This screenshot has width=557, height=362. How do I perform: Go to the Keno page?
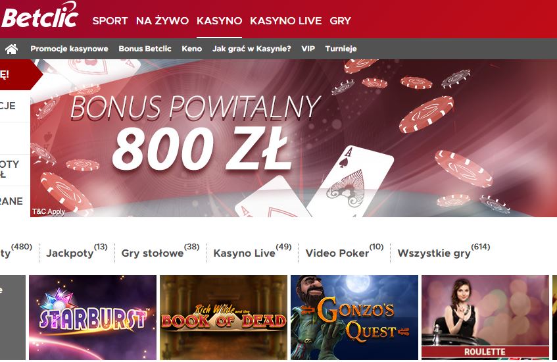pos(192,49)
